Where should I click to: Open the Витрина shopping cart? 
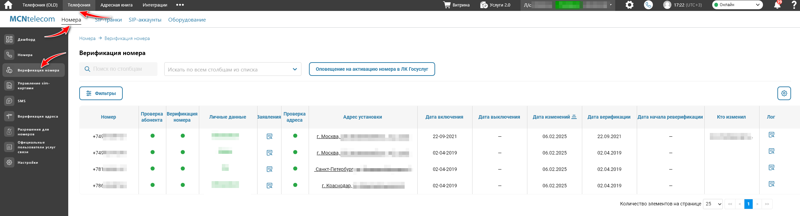click(456, 5)
